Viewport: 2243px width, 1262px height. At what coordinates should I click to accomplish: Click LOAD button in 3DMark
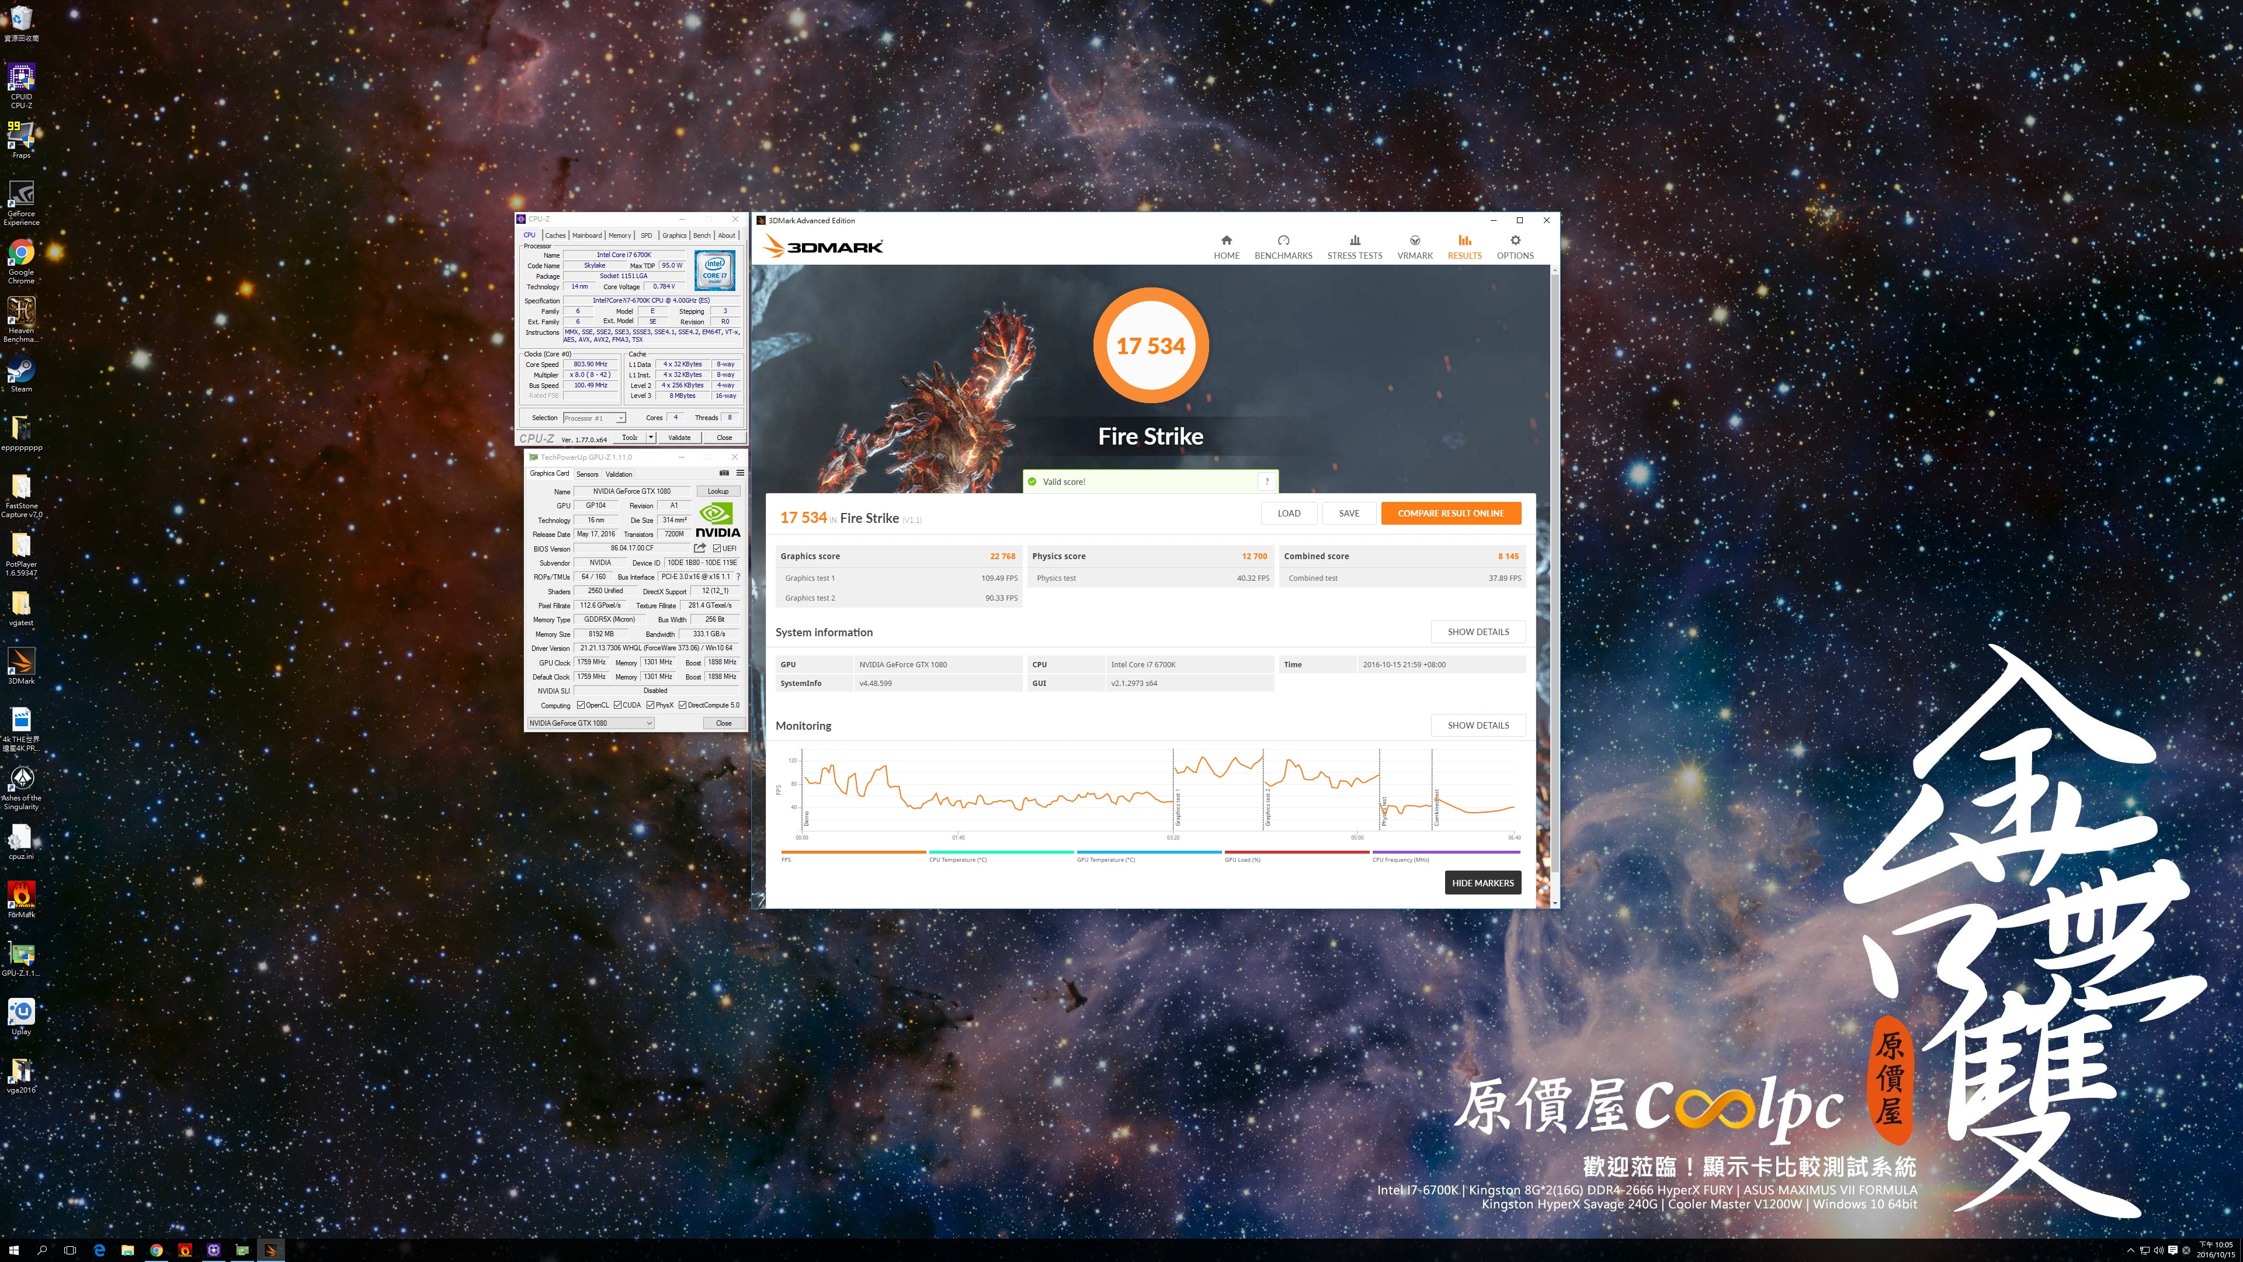coord(1289,513)
